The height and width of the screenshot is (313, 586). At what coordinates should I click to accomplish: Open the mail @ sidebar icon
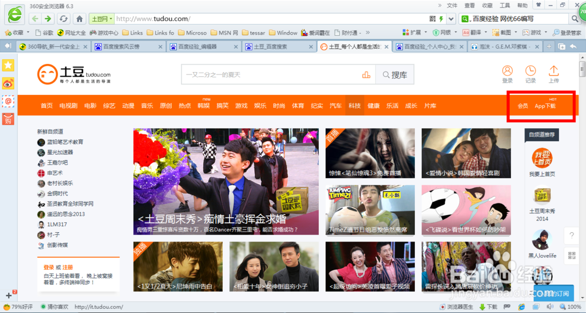[8, 101]
